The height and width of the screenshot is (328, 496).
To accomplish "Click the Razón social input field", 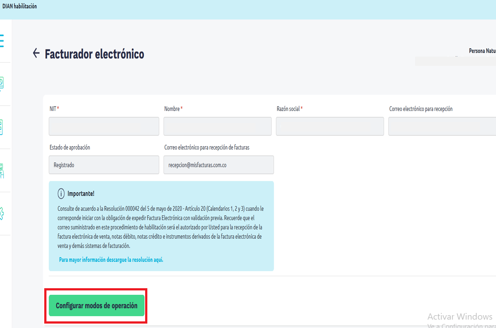I will tap(330, 126).
